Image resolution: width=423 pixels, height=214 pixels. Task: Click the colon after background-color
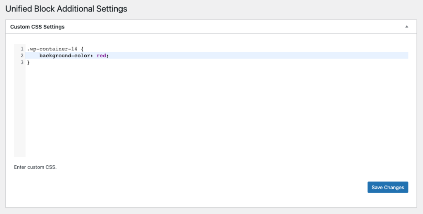click(90, 56)
